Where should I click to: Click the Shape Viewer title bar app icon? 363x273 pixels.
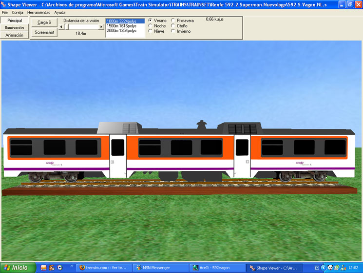[4, 4]
